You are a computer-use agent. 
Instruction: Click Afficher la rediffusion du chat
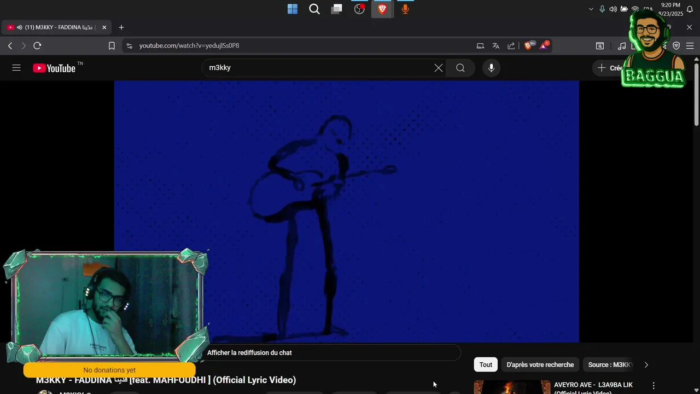click(249, 353)
